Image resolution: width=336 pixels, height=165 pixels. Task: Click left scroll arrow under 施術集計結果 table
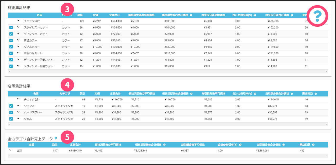[10, 71]
